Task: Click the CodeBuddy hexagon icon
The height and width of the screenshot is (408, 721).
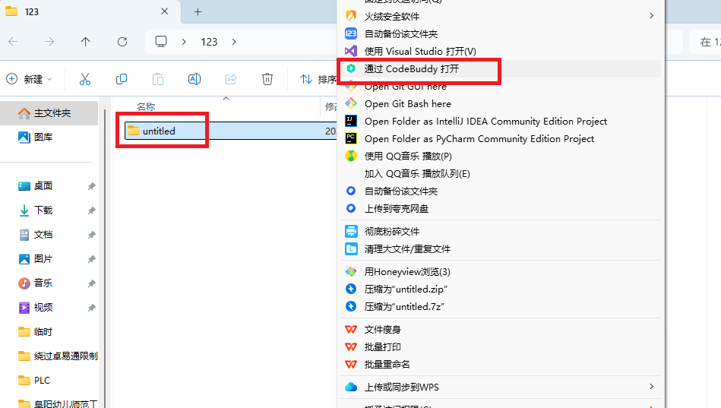Action: click(x=351, y=68)
